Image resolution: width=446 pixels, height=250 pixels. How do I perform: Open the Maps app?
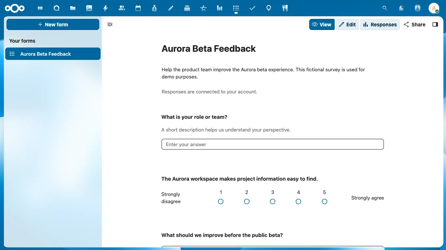[269, 8]
